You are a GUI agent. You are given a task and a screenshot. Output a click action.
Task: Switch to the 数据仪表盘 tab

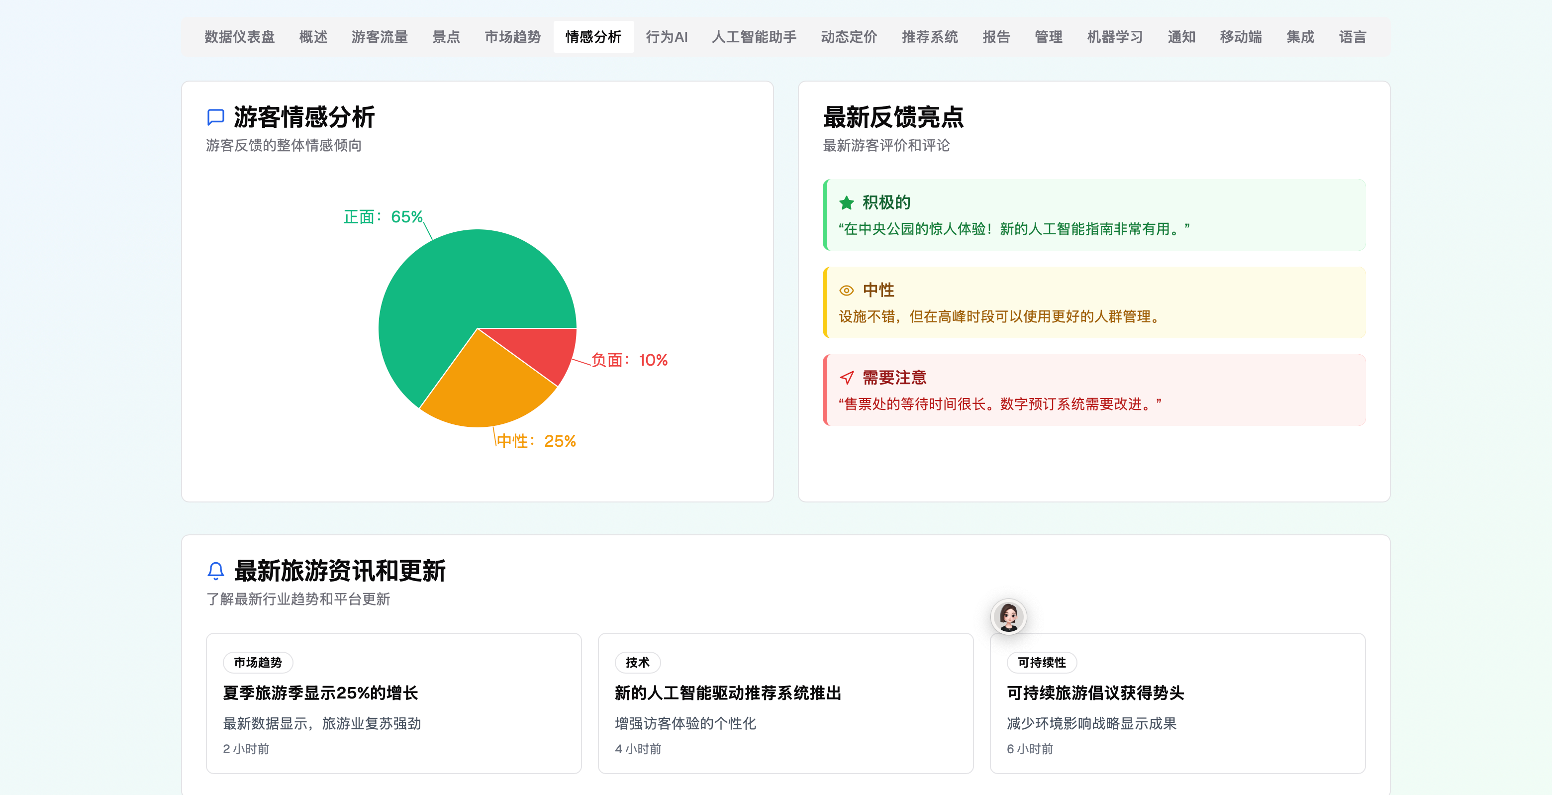[x=239, y=37]
